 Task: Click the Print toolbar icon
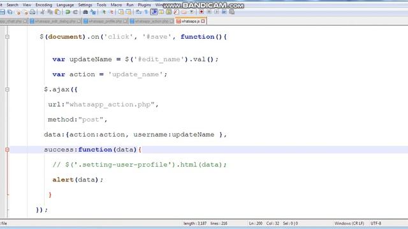[x=33, y=12]
